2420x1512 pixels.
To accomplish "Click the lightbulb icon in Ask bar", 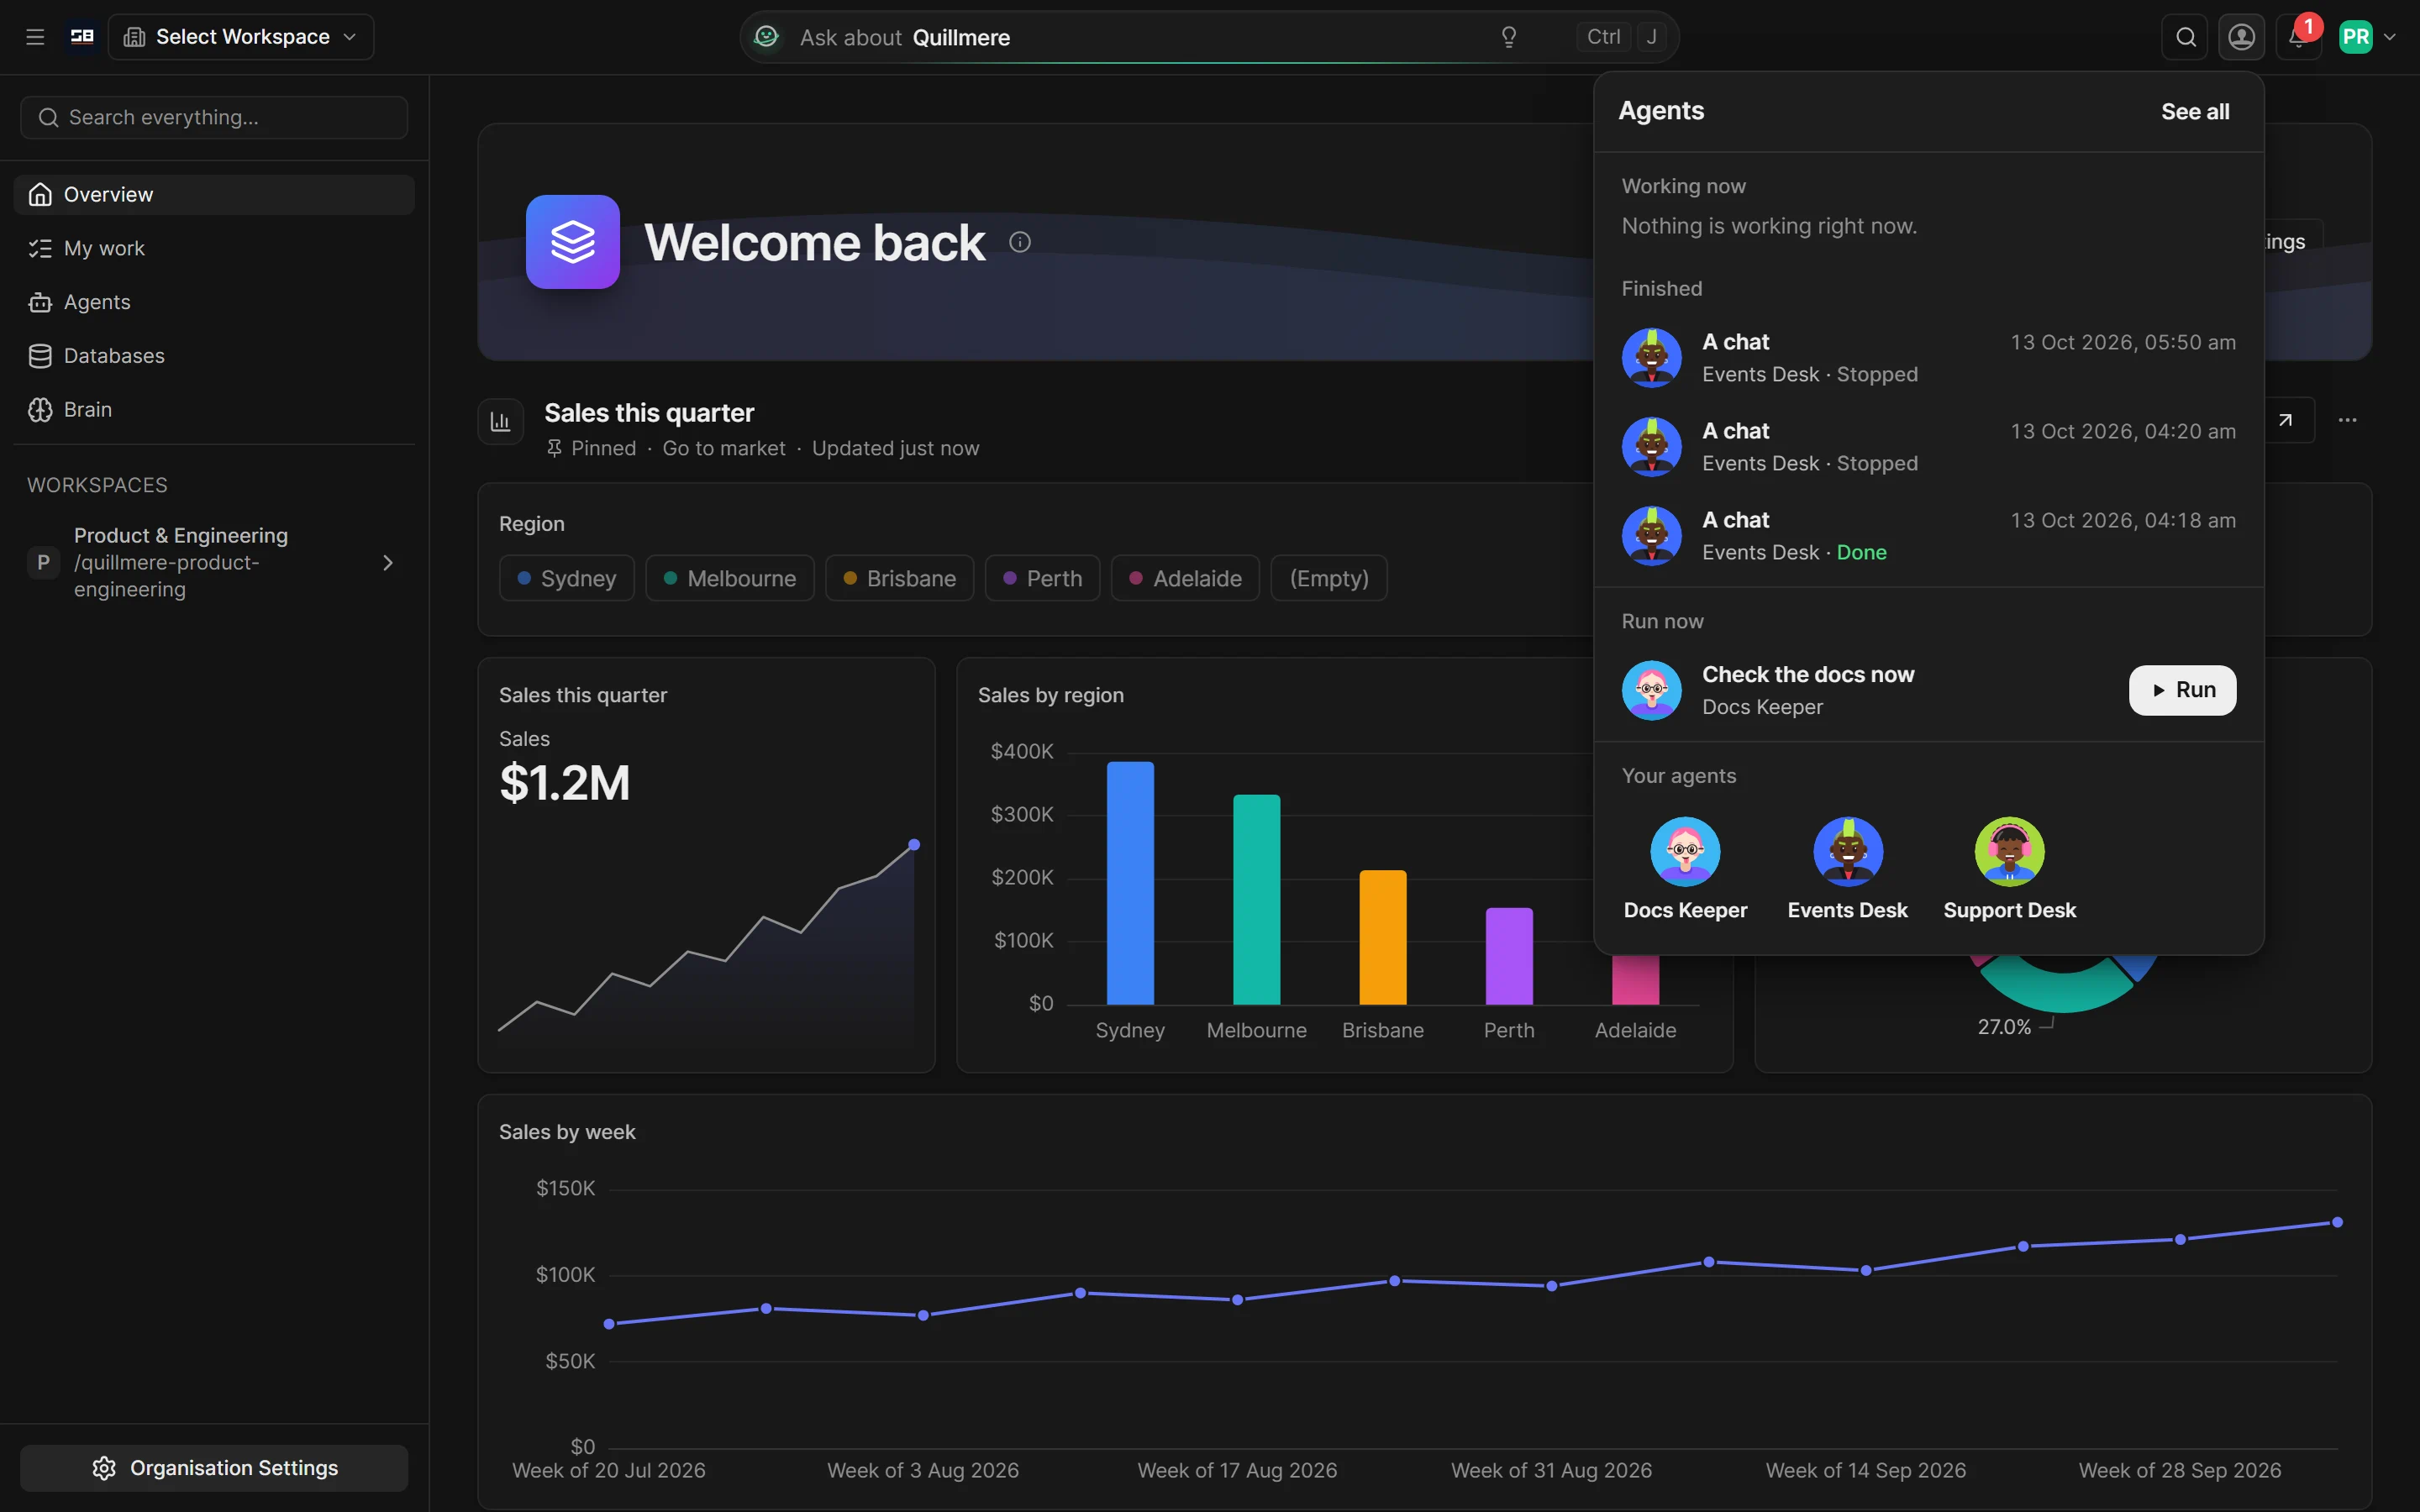I will click(x=1509, y=37).
